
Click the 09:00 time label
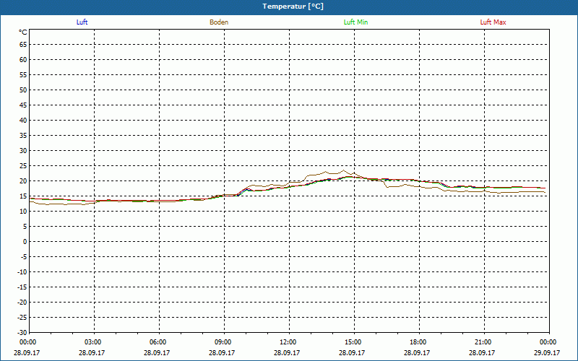coord(223,342)
